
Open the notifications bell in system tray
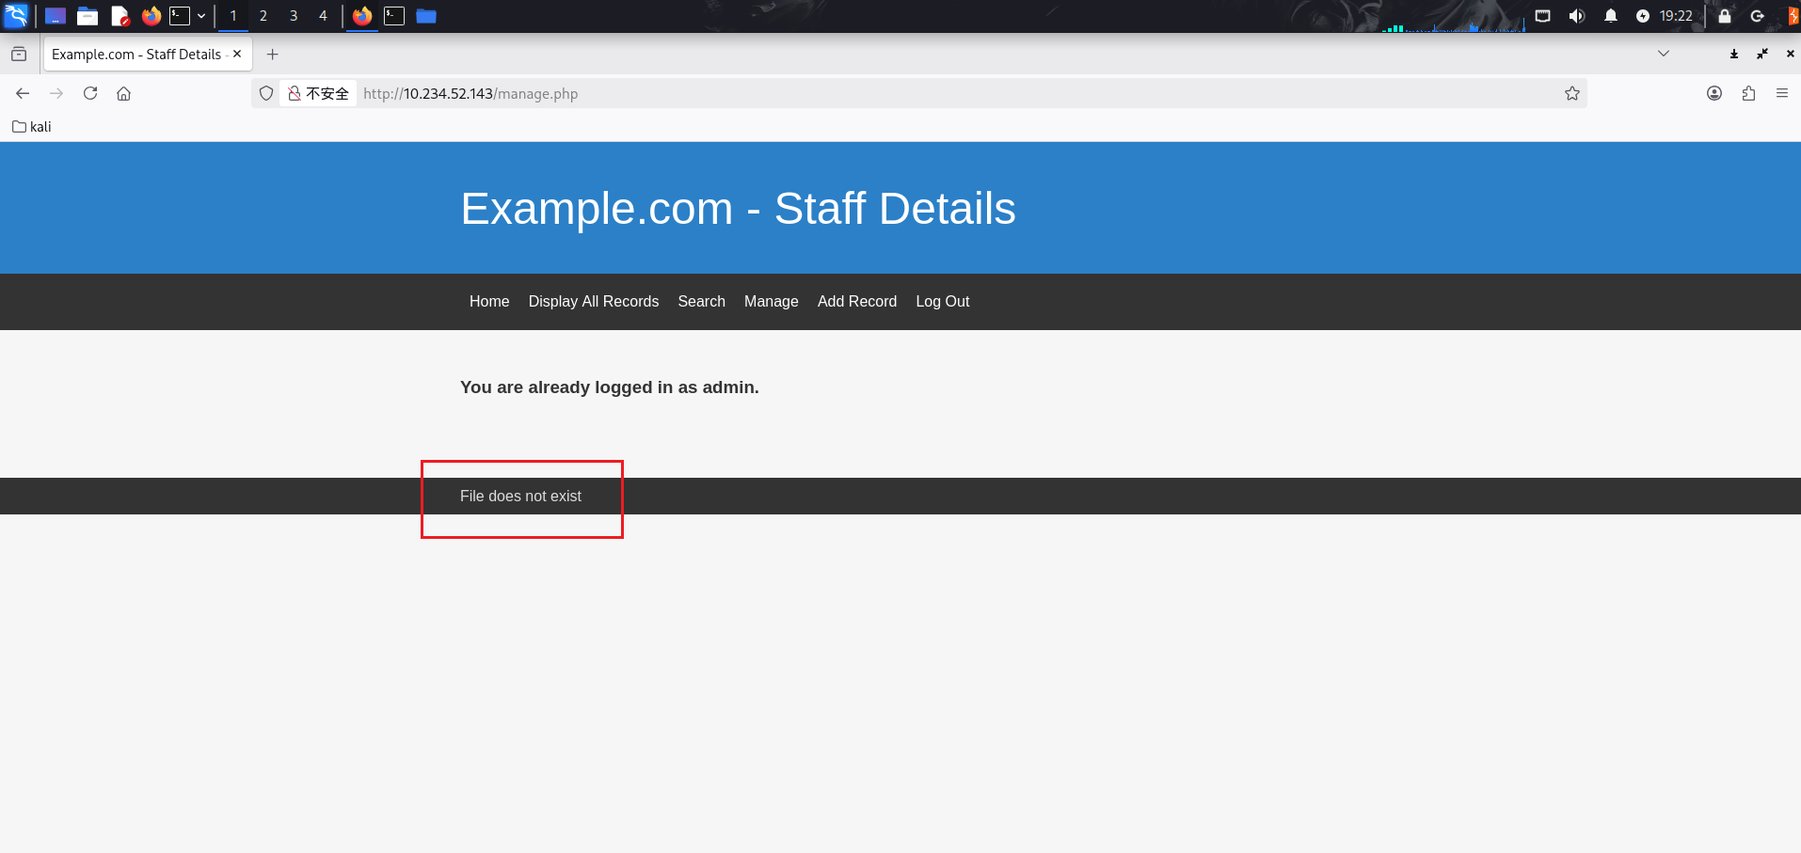click(x=1610, y=16)
